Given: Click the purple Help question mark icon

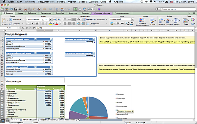Looking at the screenshot, I should [x=99, y=9].
